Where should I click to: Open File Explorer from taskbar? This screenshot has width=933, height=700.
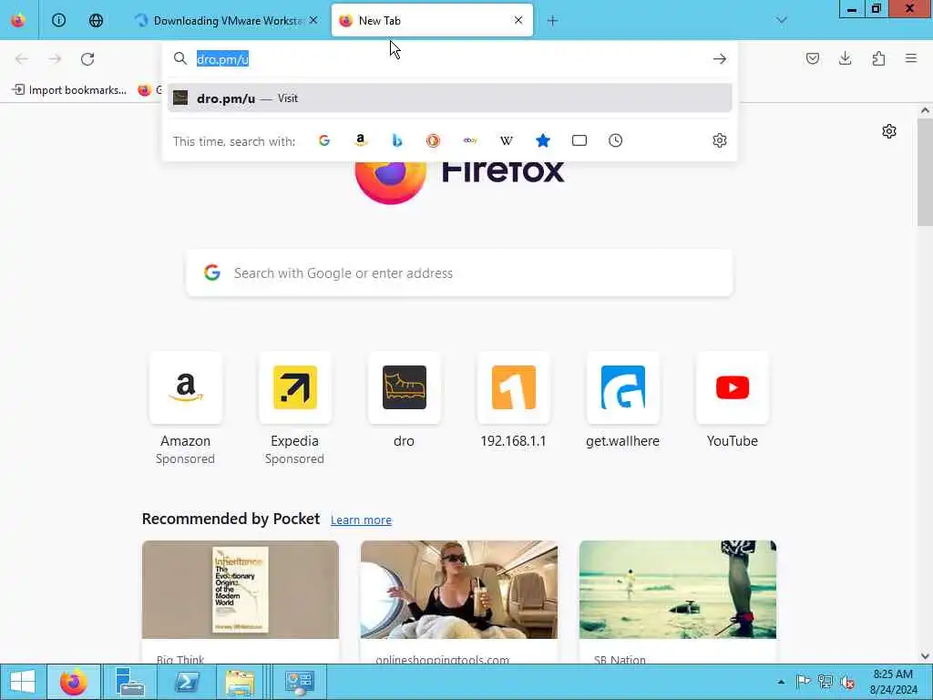click(x=241, y=682)
